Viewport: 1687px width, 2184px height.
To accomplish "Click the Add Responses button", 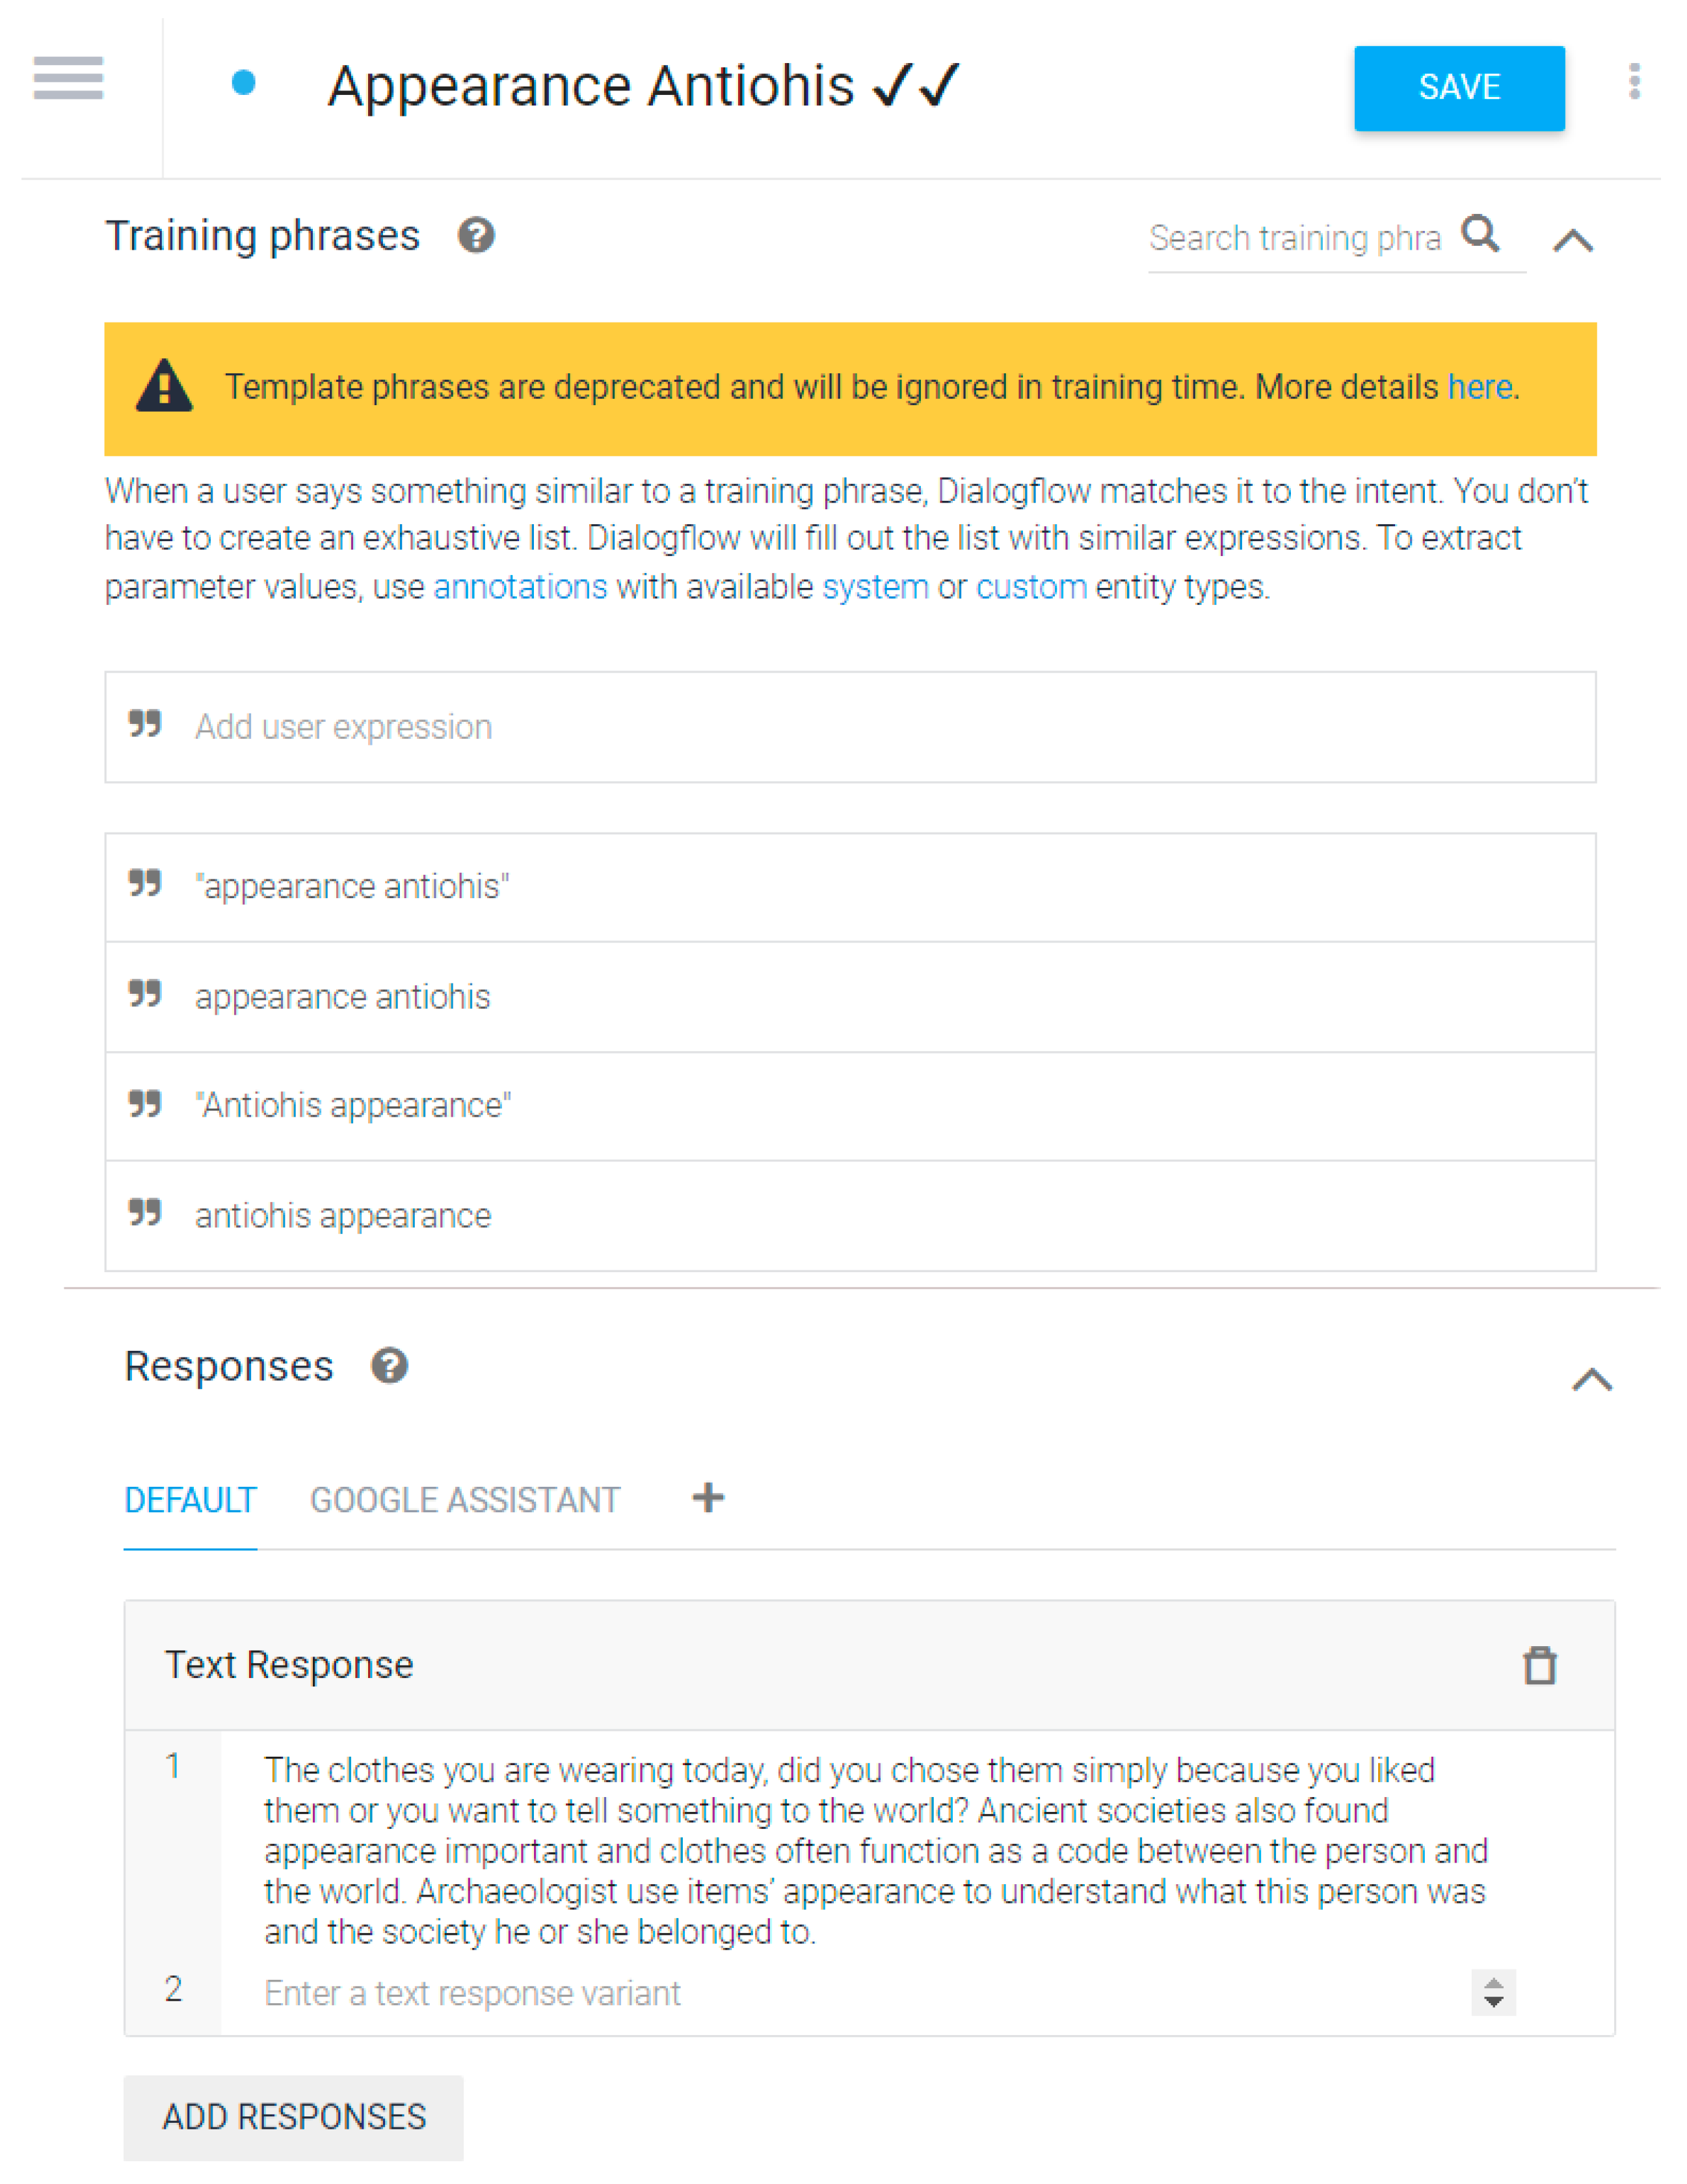I will [294, 2117].
